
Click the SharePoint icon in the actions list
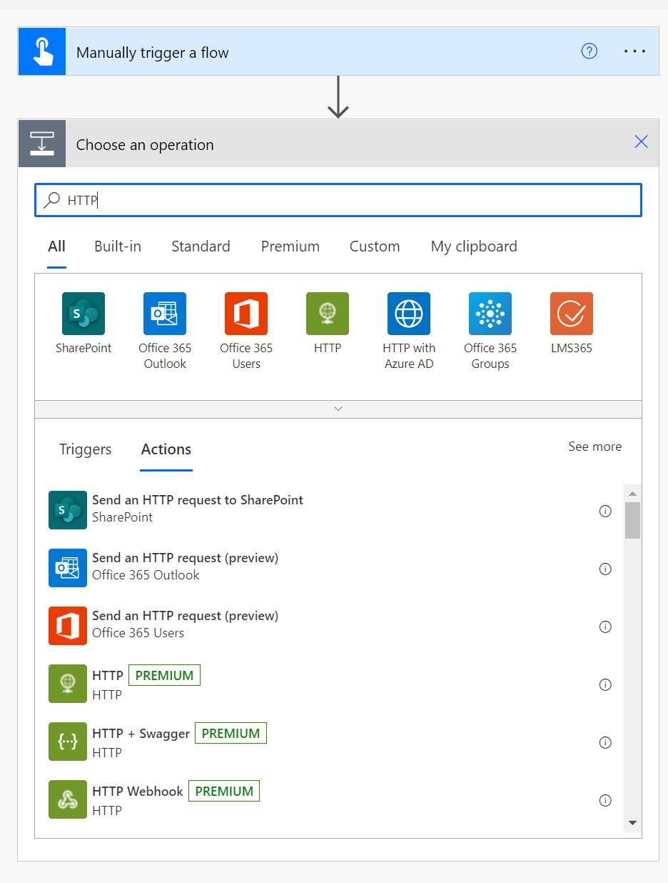pos(68,510)
